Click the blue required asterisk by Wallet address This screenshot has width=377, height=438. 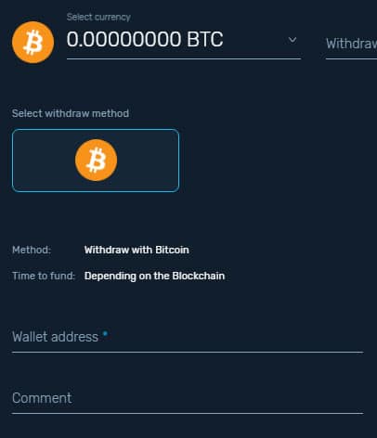click(105, 333)
